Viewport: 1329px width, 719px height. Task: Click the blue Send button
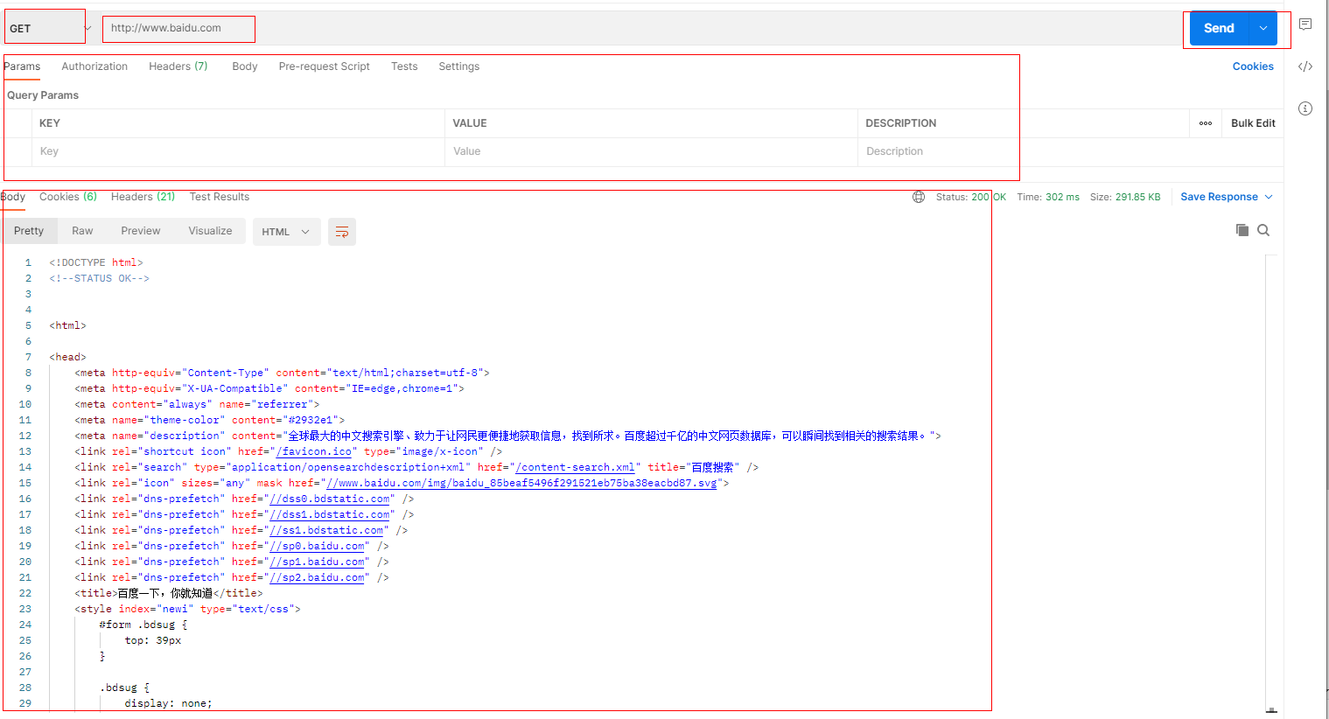click(x=1219, y=28)
